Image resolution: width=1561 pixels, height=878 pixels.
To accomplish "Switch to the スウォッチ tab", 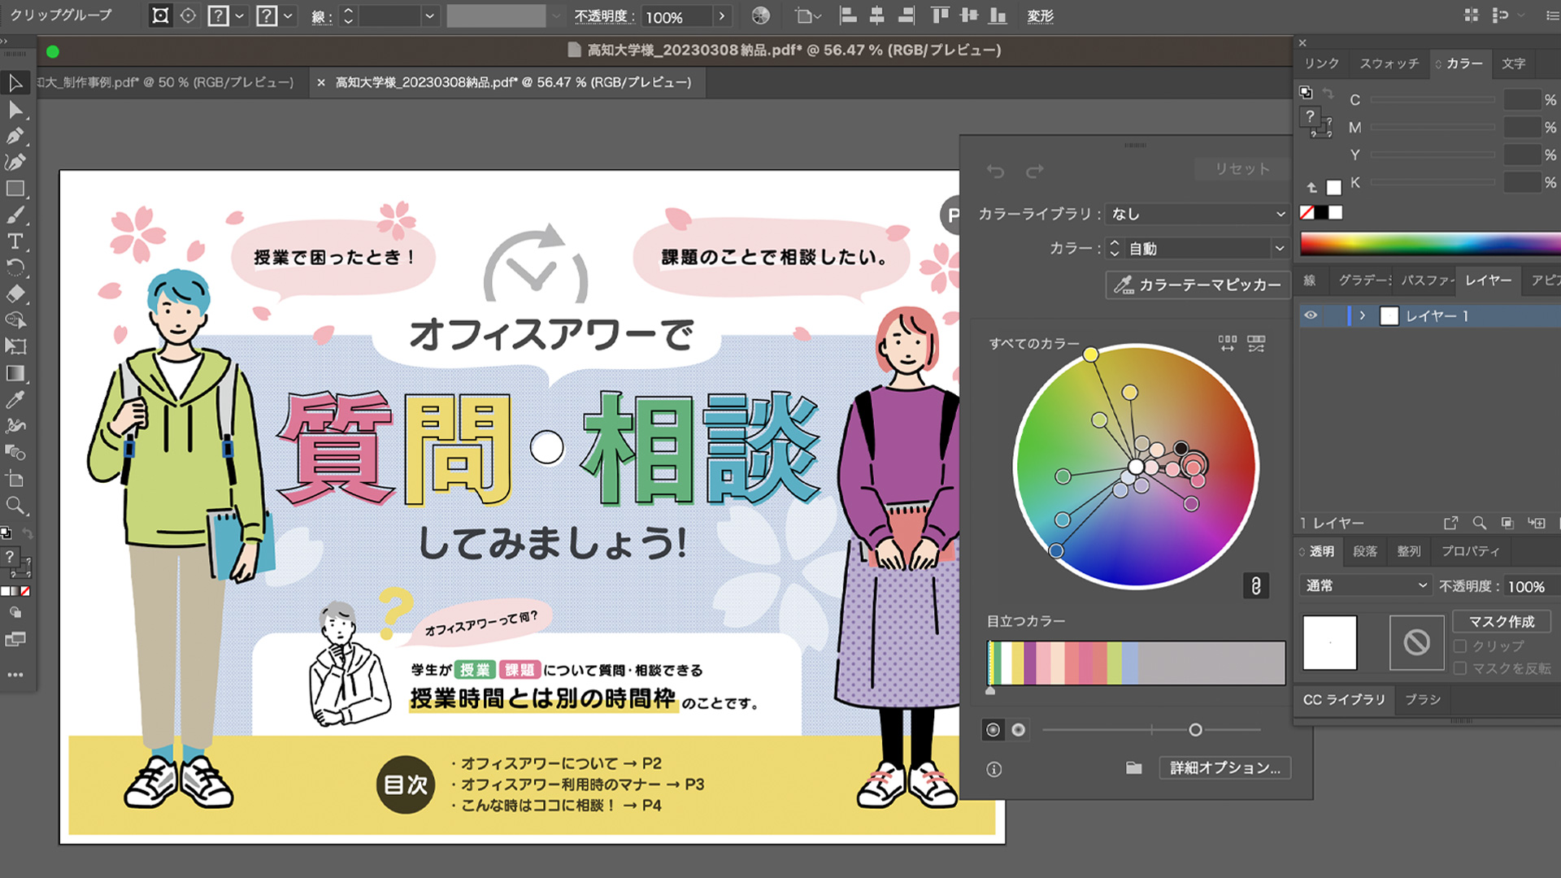I will (1389, 63).
